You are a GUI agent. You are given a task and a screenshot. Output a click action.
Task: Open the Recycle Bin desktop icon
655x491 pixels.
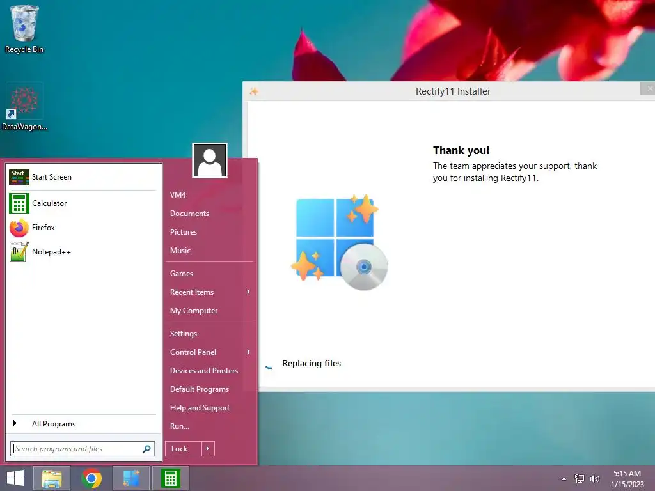(x=24, y=29)
